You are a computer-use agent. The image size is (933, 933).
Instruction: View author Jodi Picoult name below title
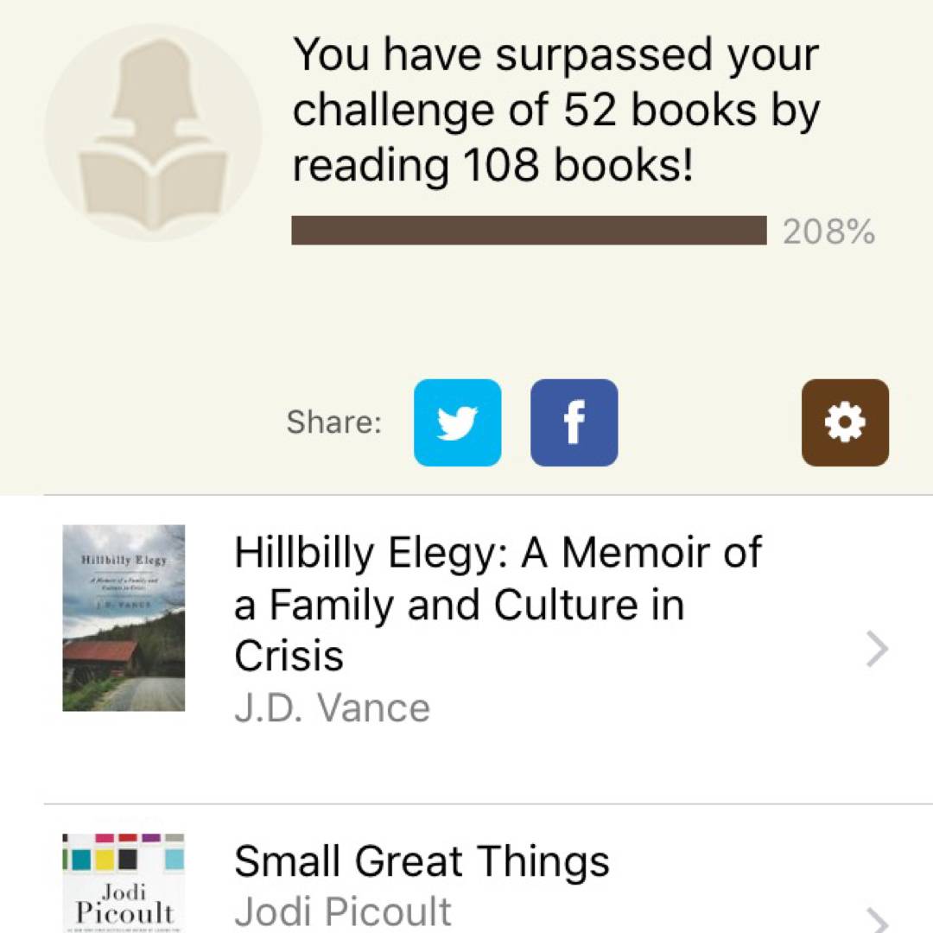click(x=343, y=911)
